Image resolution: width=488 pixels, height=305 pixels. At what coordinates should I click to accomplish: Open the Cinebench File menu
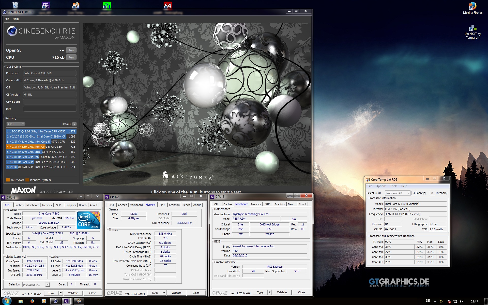click(7, 19)
